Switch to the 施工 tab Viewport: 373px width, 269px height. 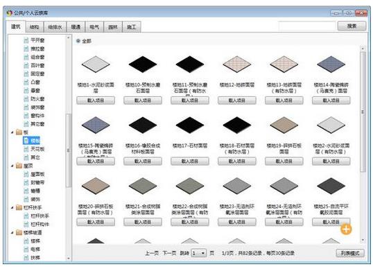[132, 27]
